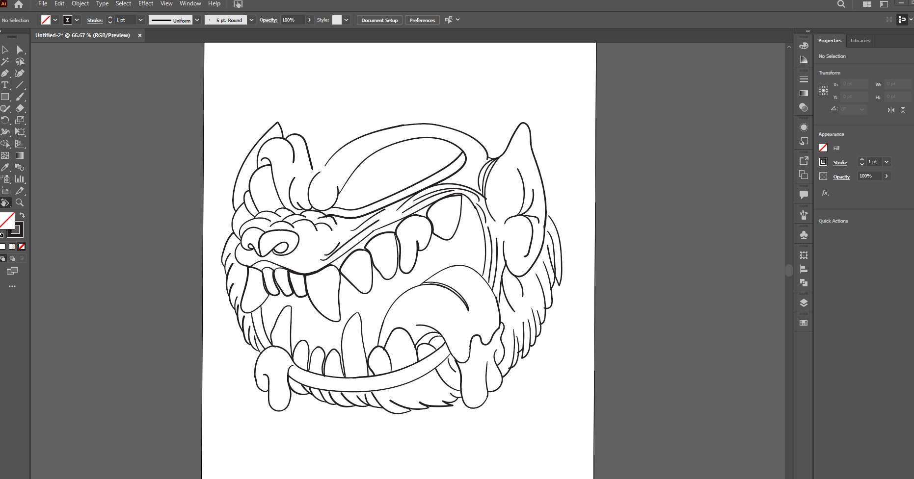This screenshot has height=479, width=914.
Task: Open Uniform width profile dropdown
Action: point(197,20)
